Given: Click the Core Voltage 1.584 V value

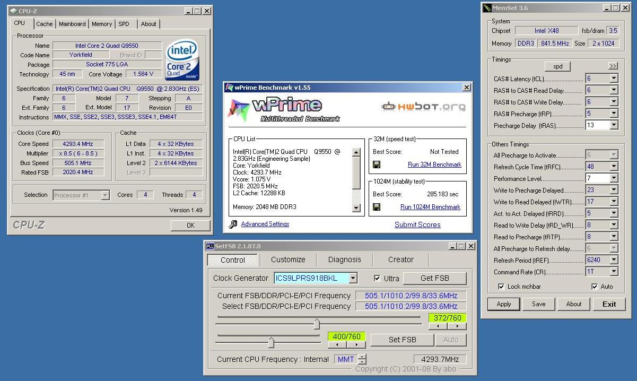Looking at the screenshot, I should pos(144,74).
